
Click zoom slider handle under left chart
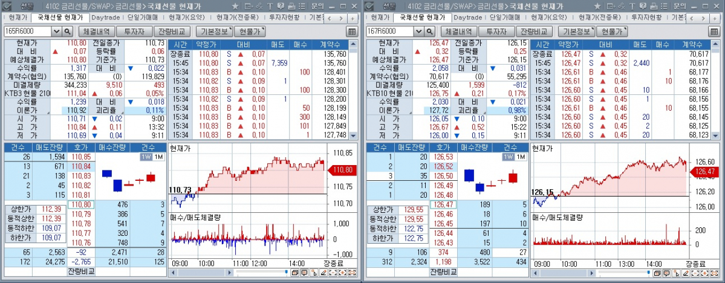click(286, 272)
